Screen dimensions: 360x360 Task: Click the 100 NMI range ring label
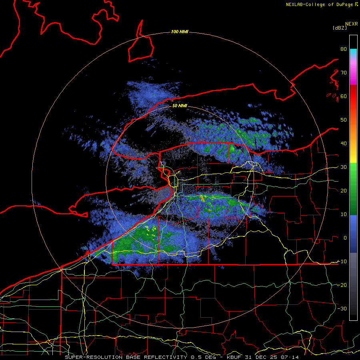click(180, 32)
